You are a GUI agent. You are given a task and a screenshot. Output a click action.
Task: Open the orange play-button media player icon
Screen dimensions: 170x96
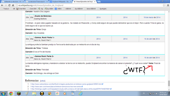pos(65,94)
